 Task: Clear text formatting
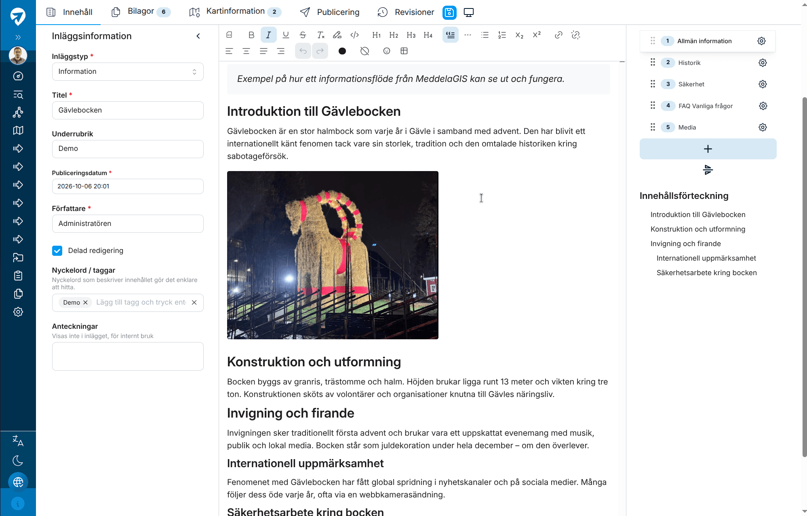point(320,35)
